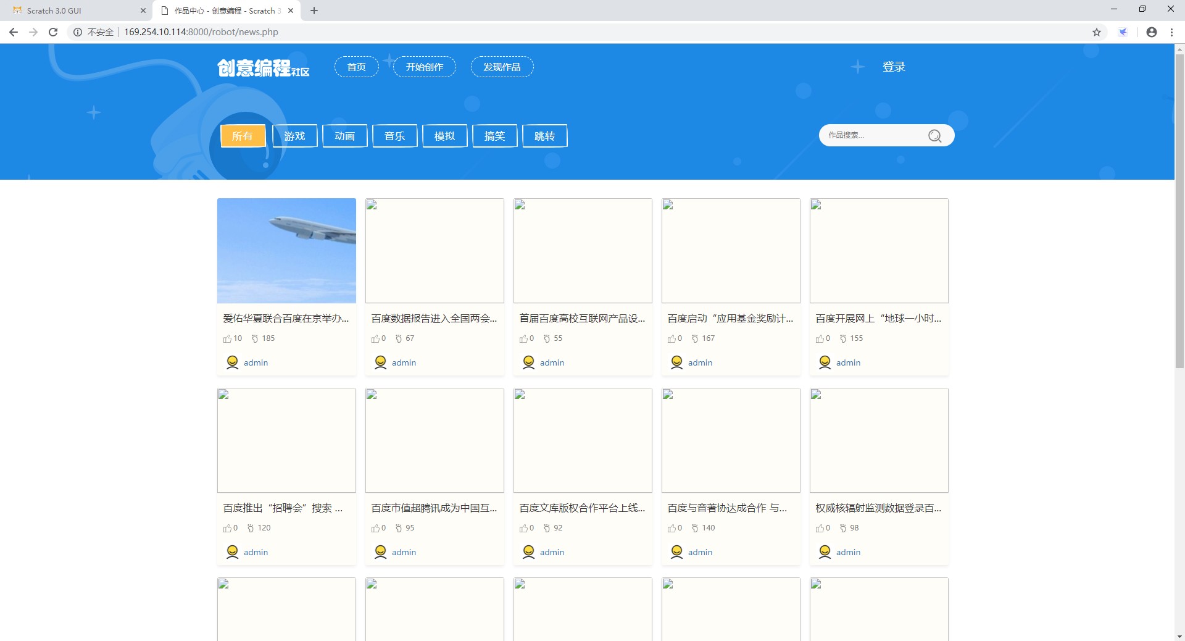Open the admin profile link under the airplane card
Viewport: 1185px width, 641px height.
click(x=255, y=362)
